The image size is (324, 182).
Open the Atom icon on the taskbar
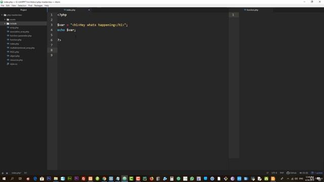(125, 178)
